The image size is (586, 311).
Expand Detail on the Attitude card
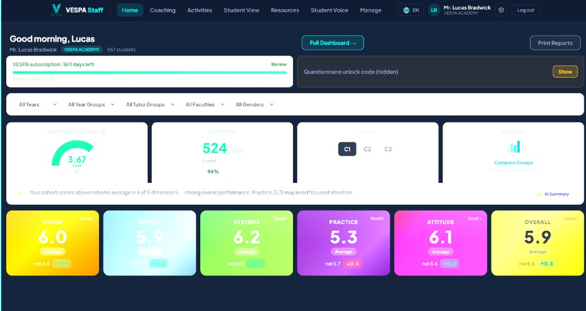[x=474, y=219]
